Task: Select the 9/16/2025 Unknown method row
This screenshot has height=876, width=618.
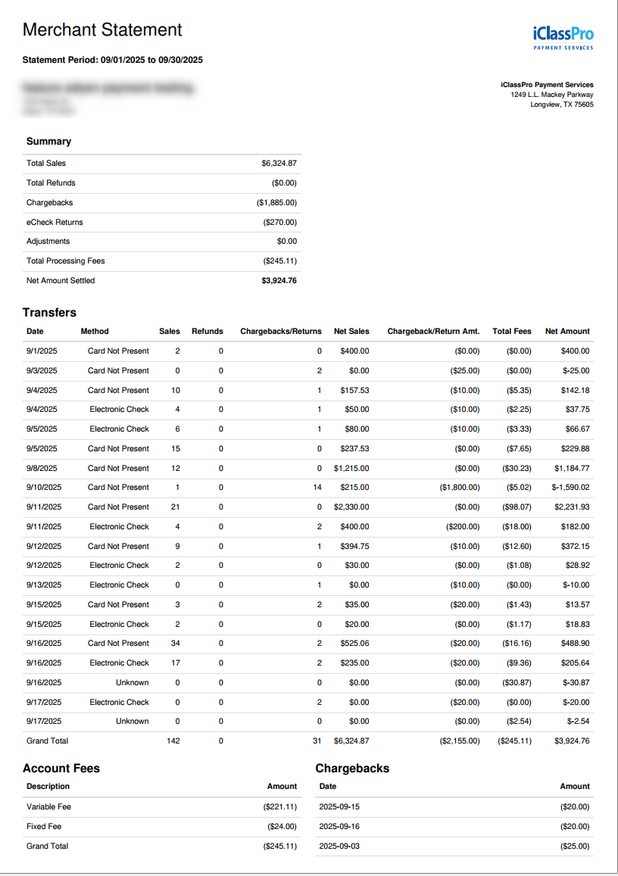Action: [308, 683]
